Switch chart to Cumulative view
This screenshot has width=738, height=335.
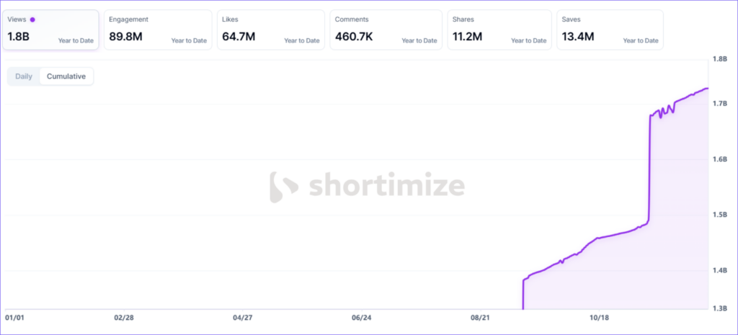pos(66,76)
